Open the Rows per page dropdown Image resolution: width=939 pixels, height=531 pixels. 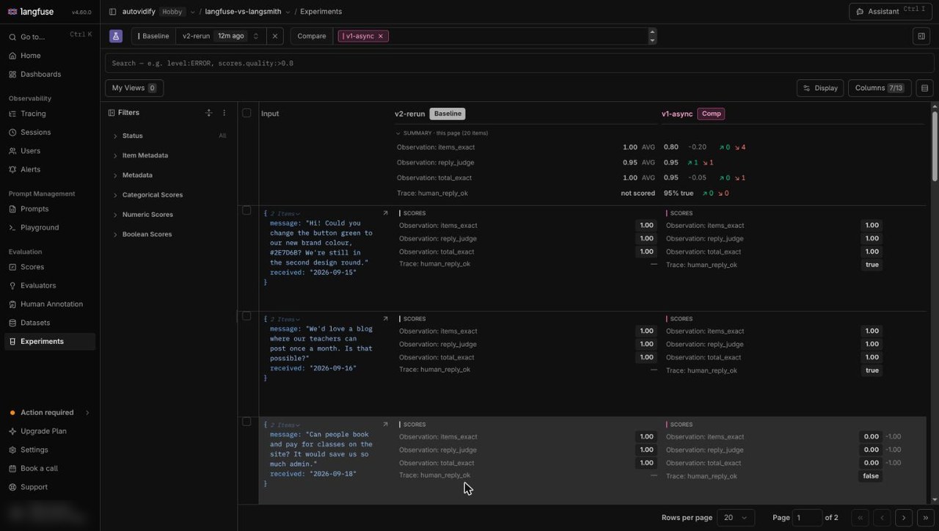pos(736,517)
